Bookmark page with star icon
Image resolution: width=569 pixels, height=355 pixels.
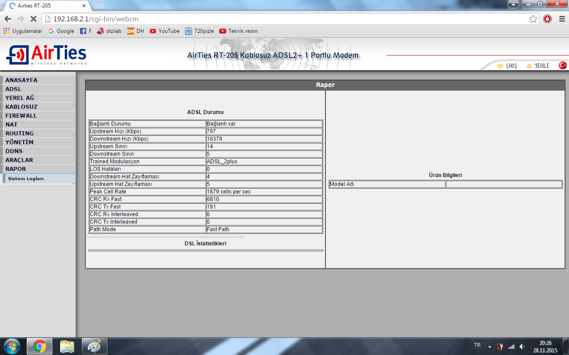(x=533, y=19)
